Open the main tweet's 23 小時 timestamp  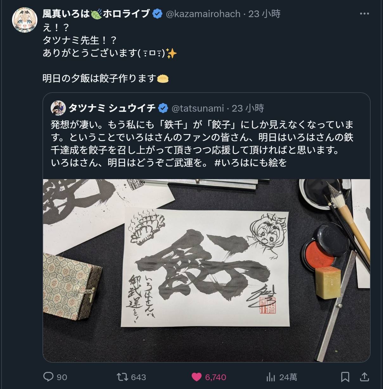pyautogui.click(x=264, y=14)
